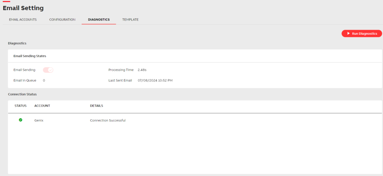Screen dimensions: 383x176
Task: Click the Connection Successful details text
Action: pyautogui.click(x=108, y=121)
